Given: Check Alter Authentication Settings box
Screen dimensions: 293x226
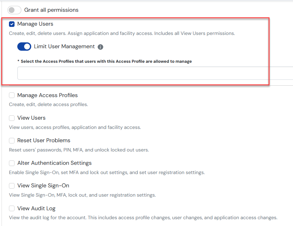Looking at the screenshot, I should point(12,163).
